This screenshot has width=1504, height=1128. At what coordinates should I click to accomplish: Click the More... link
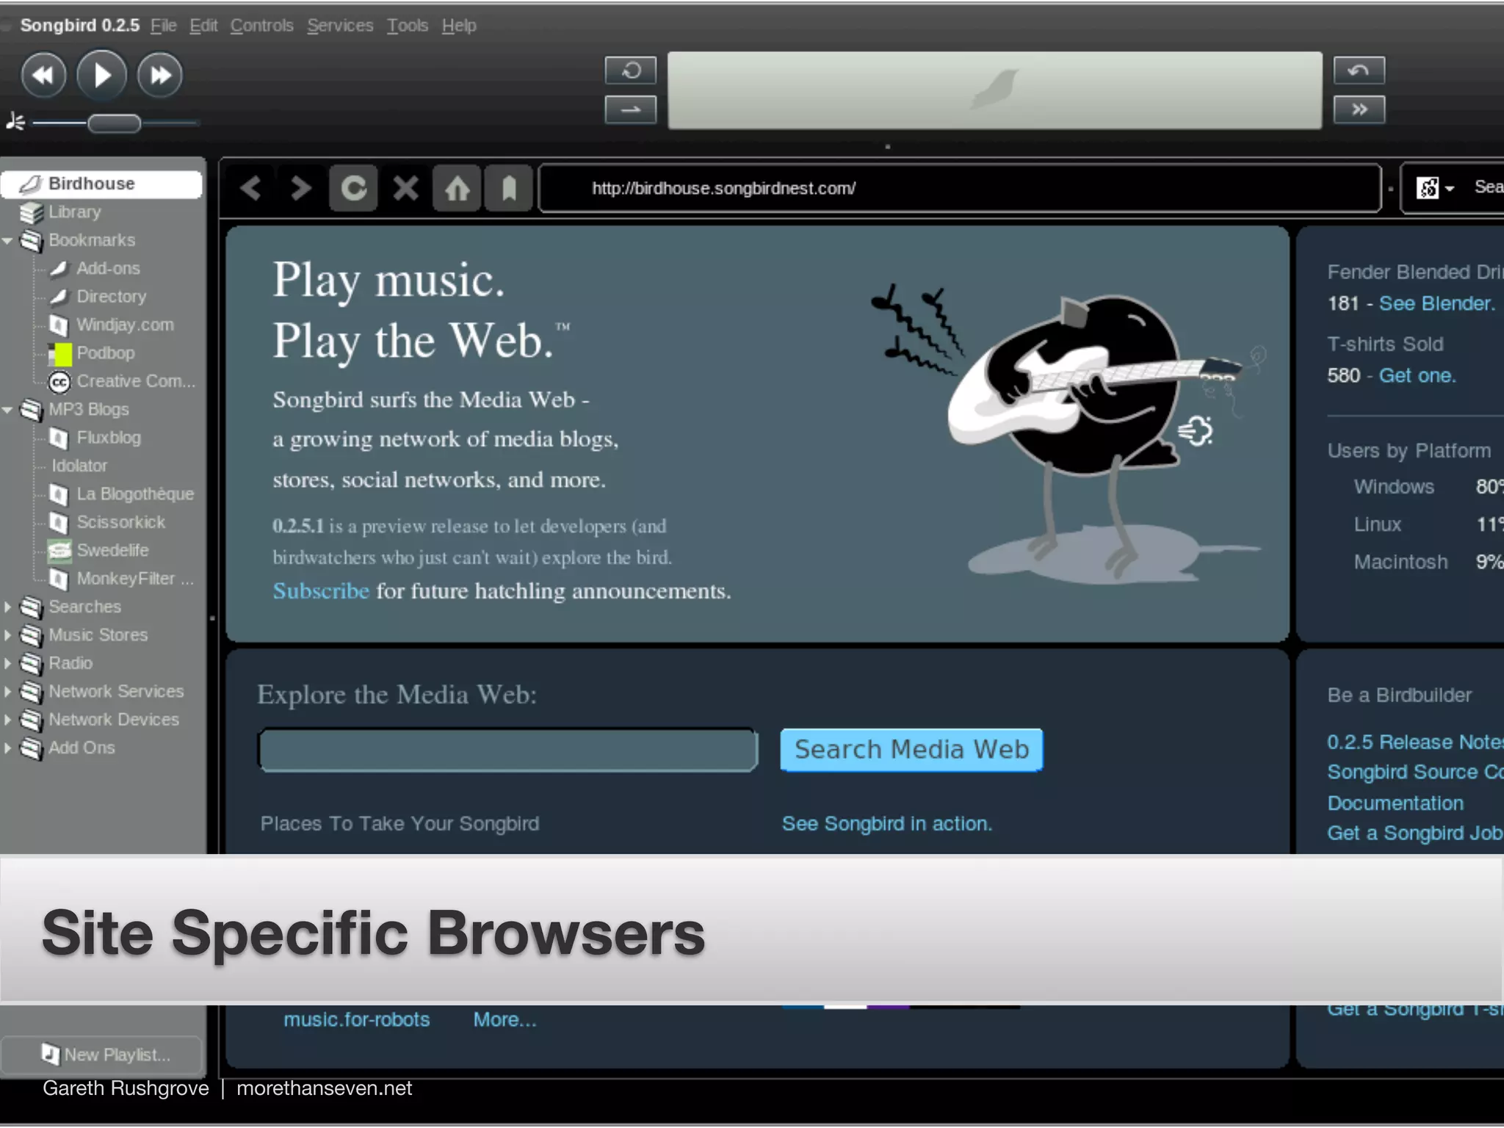[505, 1020]
